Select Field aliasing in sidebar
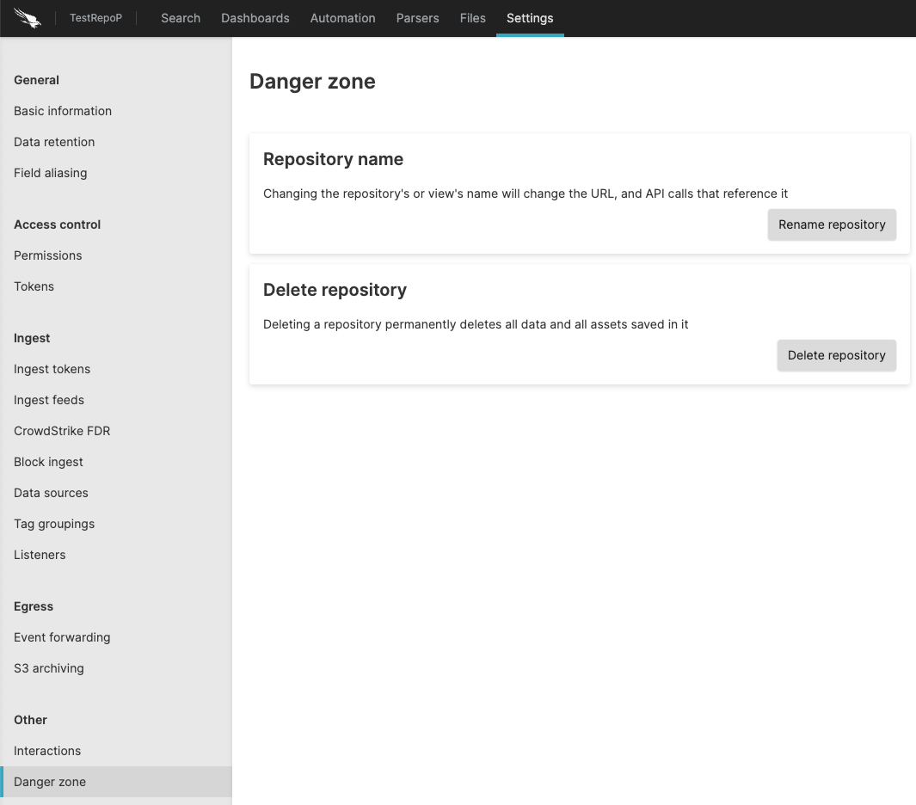The width and height of the screenshot is (916, 805). [51, 173]
